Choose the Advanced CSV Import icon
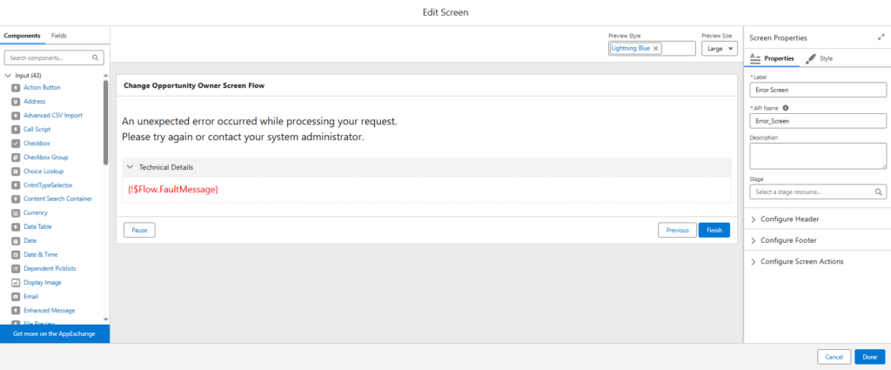The height and width of the screenshot is (370, 891). click(x=16, y=116)
